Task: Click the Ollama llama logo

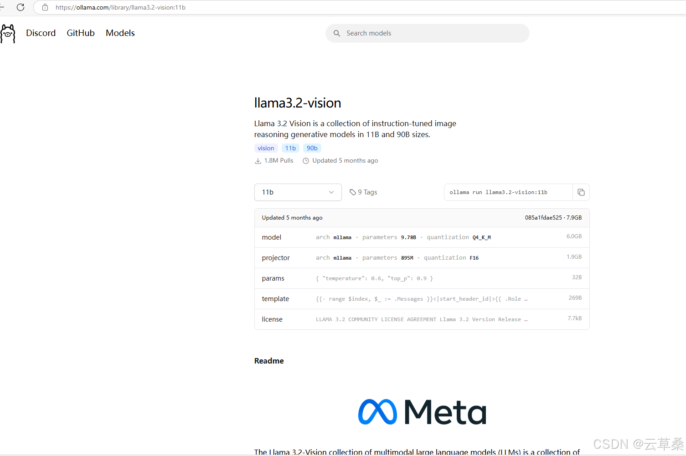Action: (x=8, y=34)
